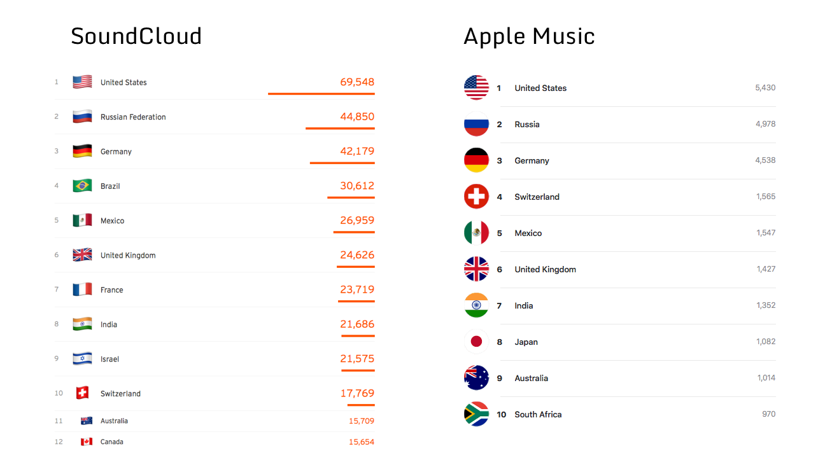Click the round Switzerland flag in Apple Music
This screenshot has width=832, height=467.
[476, 197]
